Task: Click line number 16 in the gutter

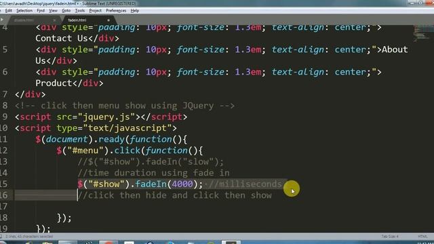Action: pyautogui.click(x=4, y=195)
